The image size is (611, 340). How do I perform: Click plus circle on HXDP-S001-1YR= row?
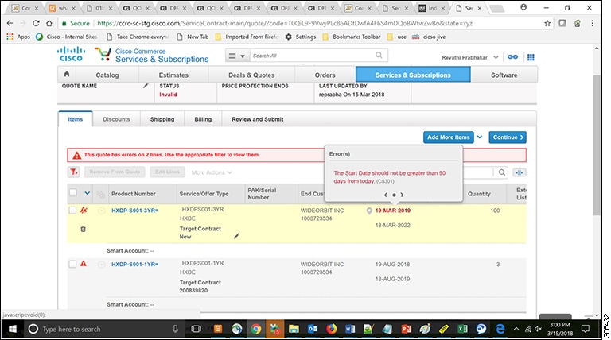[101, 265]
